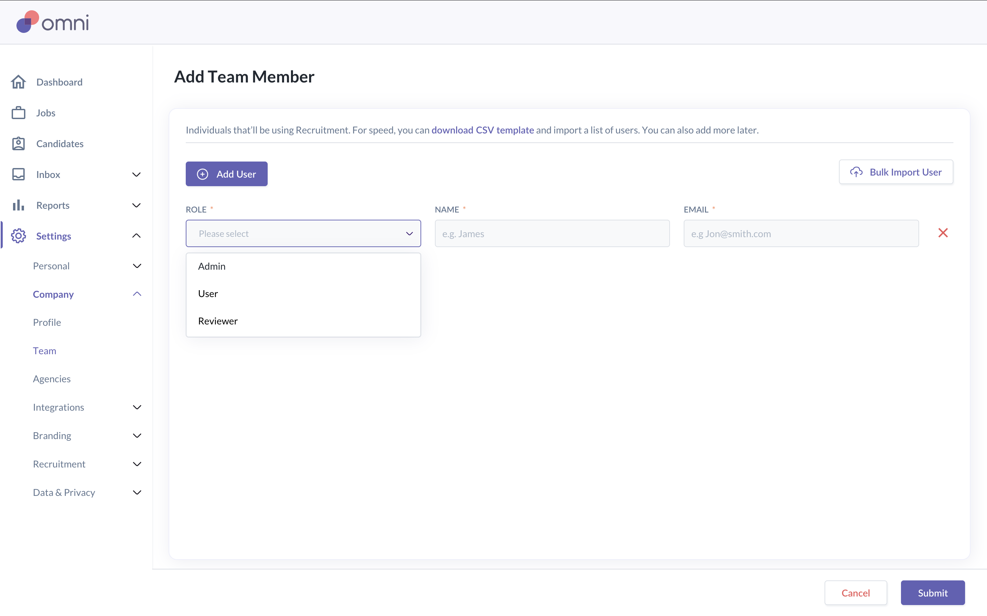
Task: Expand the Data & Privacy chevron
Action: click(137, 492)
